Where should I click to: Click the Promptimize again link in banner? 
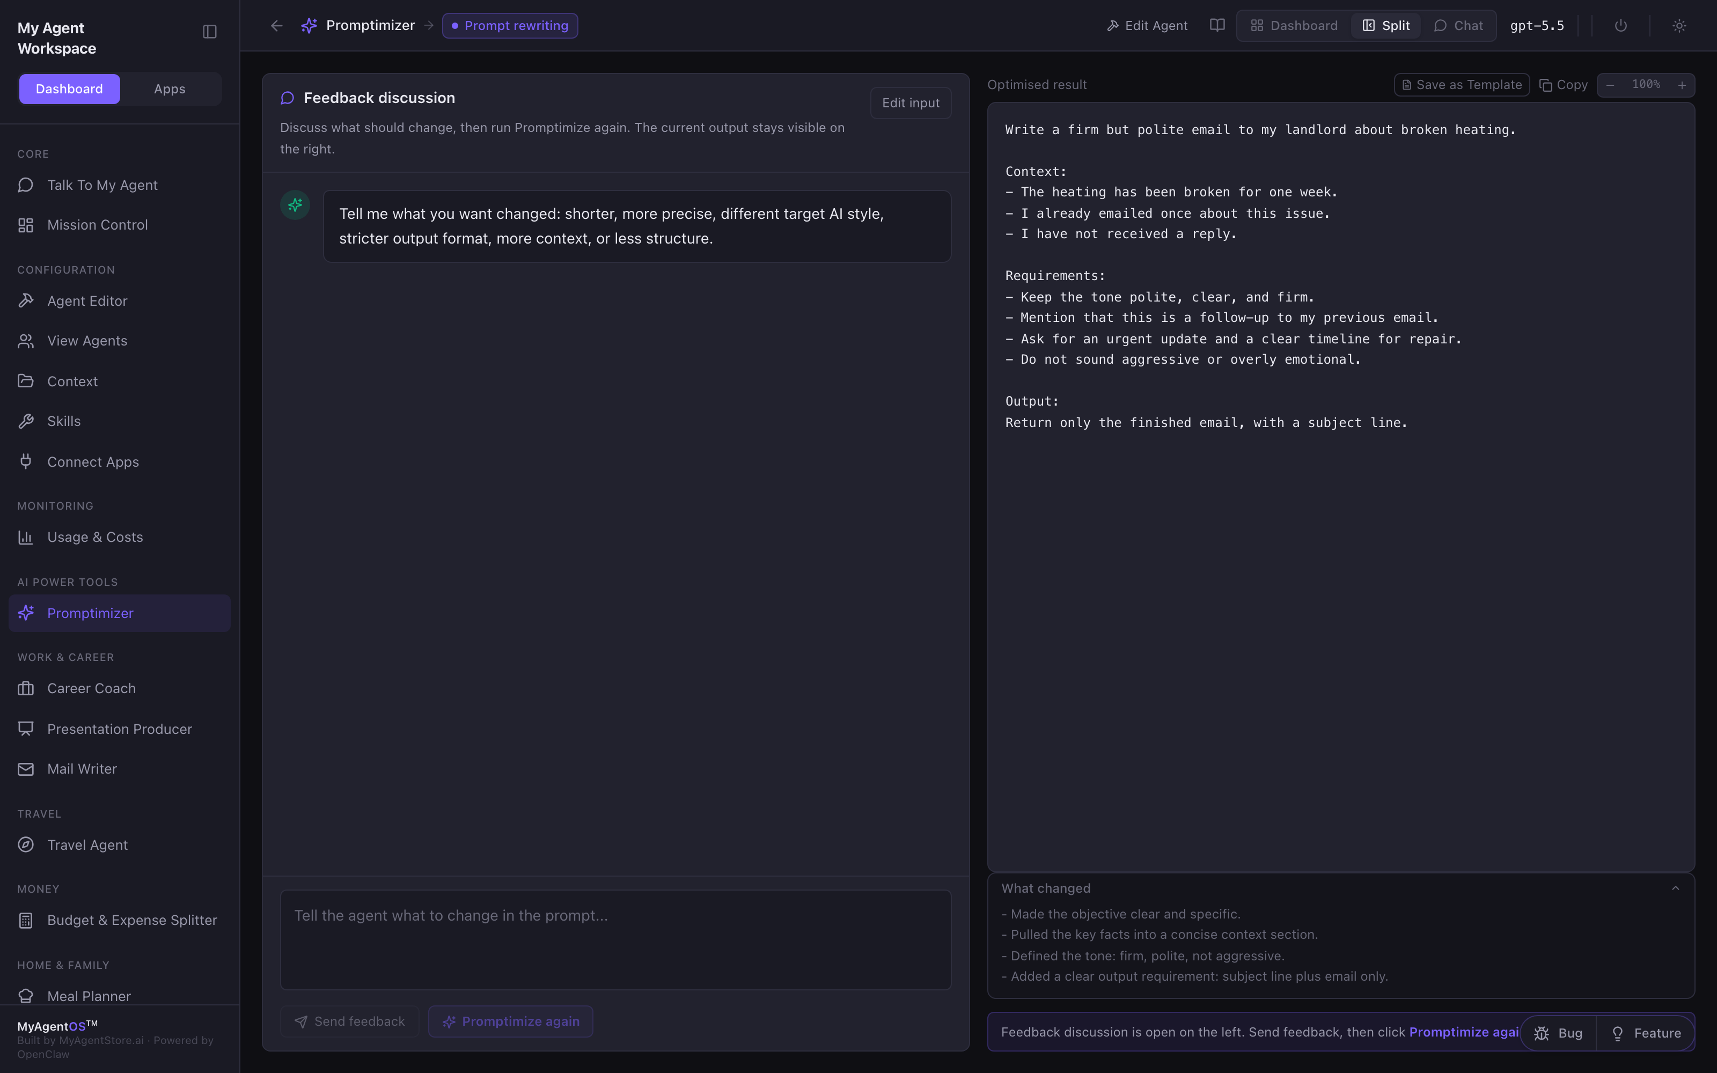[x=1463, y=1032]
